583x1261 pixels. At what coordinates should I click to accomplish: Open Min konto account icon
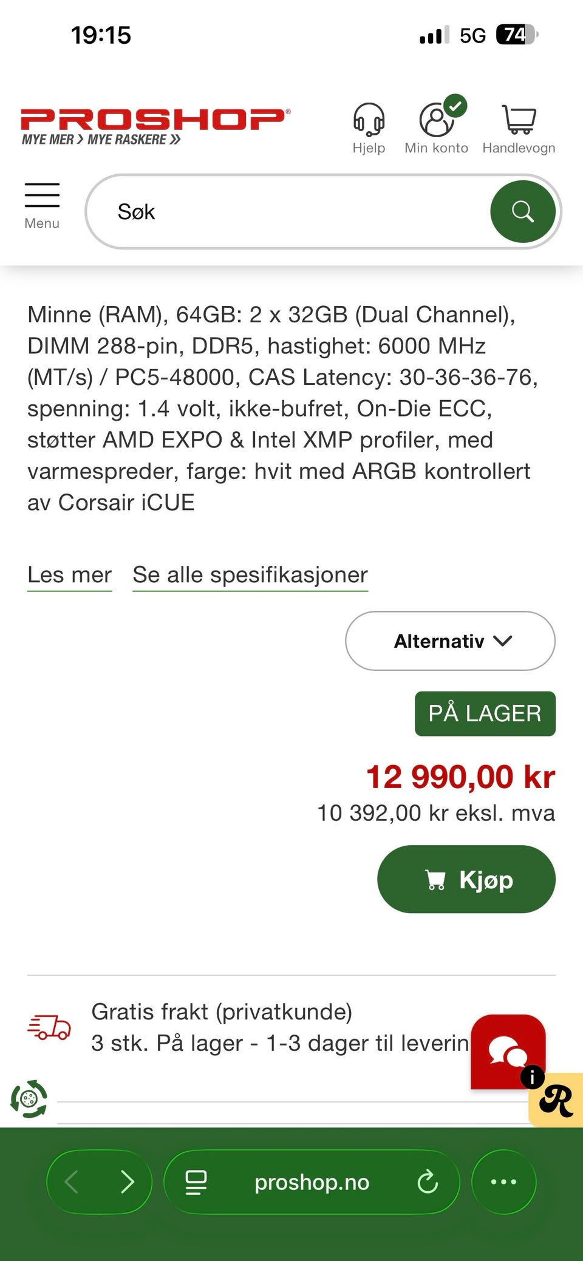437,120
